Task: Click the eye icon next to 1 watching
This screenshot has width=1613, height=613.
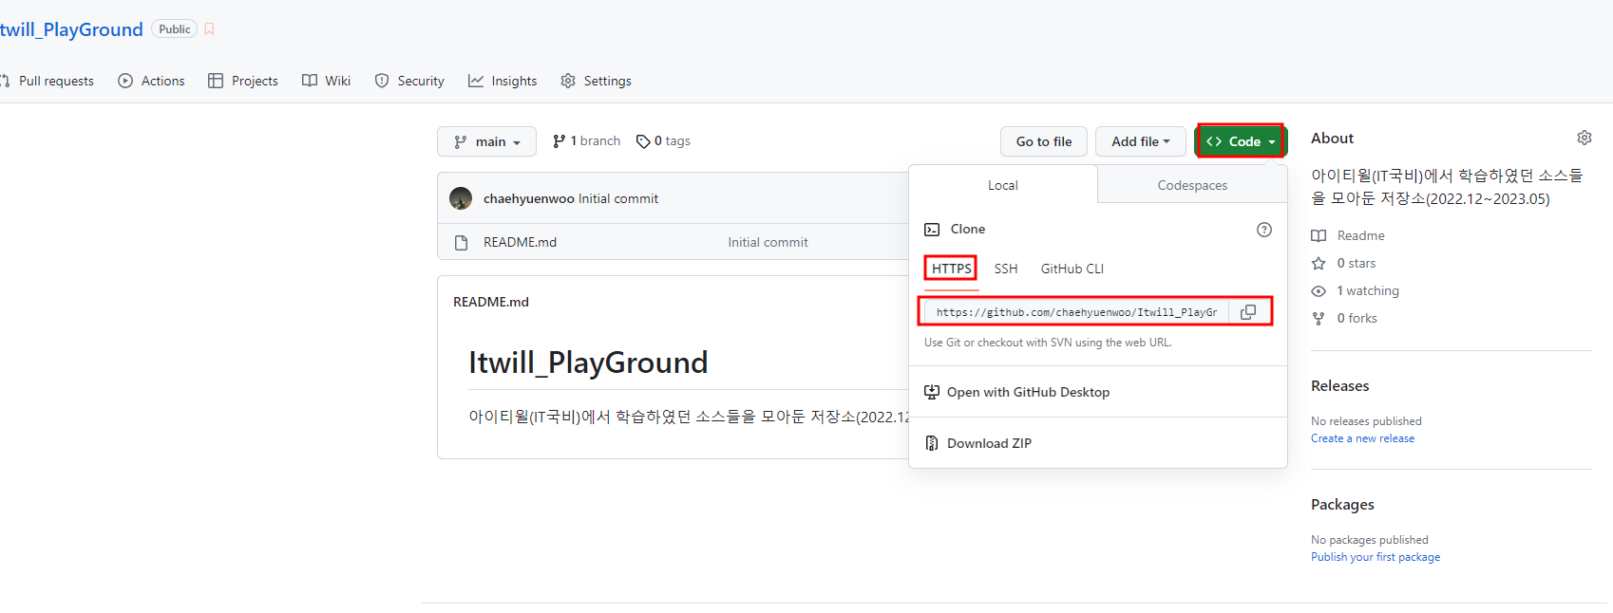Action: pyautogui.click(x=1319, y=291)
